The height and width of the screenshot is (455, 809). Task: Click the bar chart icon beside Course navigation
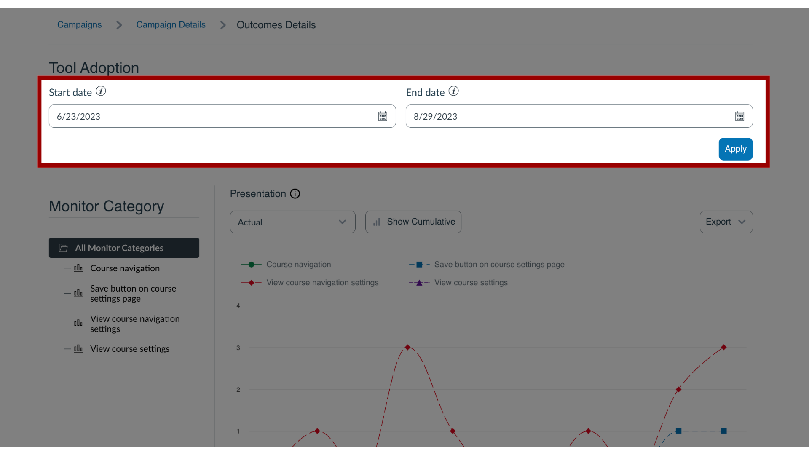[x=79, y=268]
